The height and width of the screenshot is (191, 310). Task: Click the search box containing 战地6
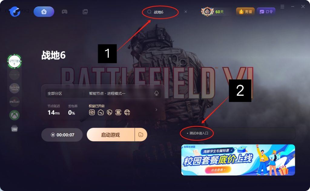(160, 12)
